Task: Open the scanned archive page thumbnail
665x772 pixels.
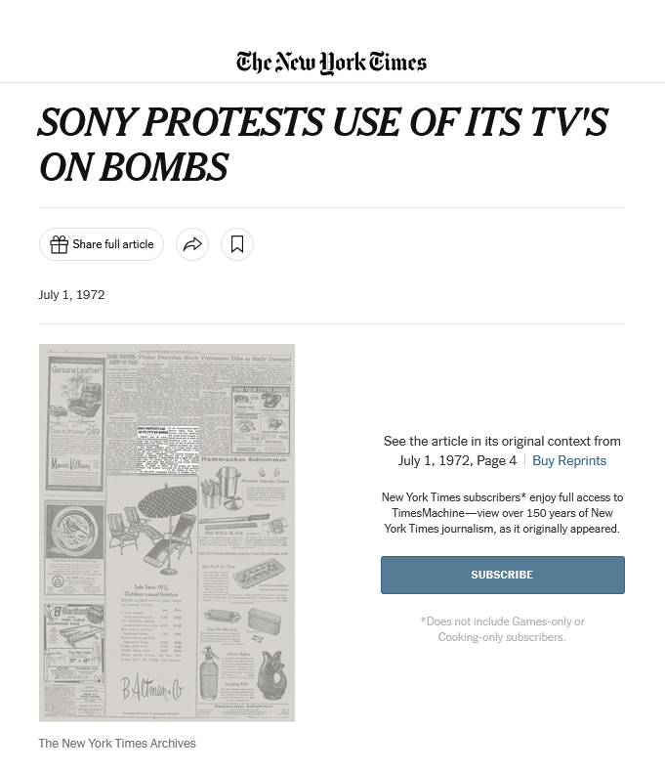Action: 167,533
